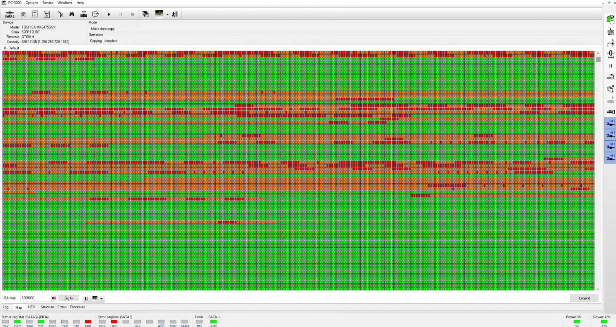Open the Help menu
The height and width of the screenshot is (327, 616).
coord(80,3)
